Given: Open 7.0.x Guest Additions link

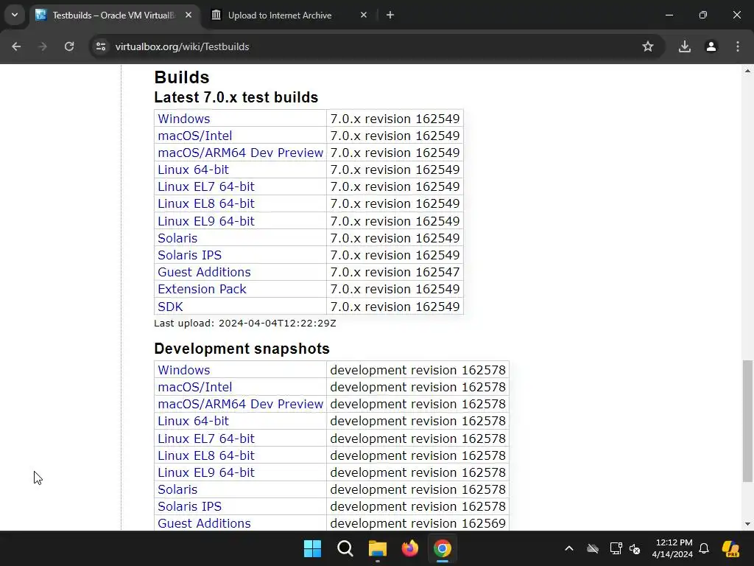Looking at the screenshot, I should pyautogui.click(x=204, y=272).
